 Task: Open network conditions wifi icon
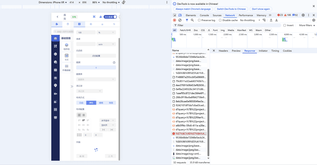[264, 20]
